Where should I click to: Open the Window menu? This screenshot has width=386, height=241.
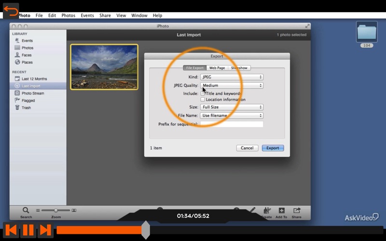click(x=139, y=15)
